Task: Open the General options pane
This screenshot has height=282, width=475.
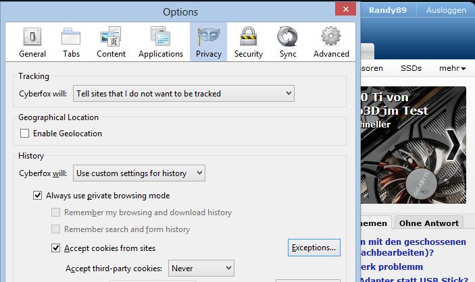Action: click(x=32, y=42)
